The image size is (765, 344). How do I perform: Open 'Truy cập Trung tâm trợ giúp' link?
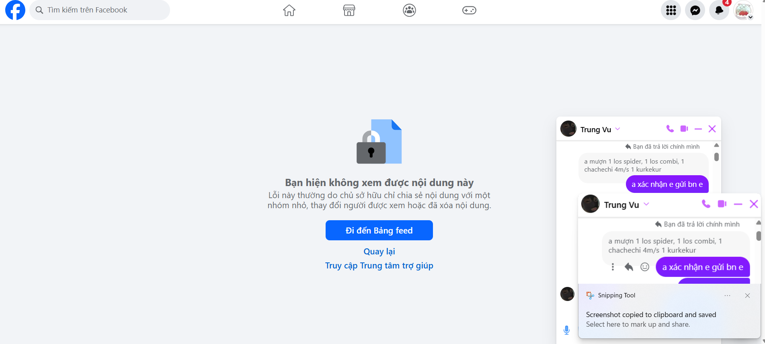click(379, 266)
